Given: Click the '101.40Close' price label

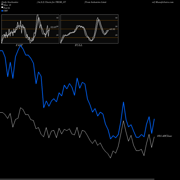Looking at the screenshot, I should click(x=165, y=136).
